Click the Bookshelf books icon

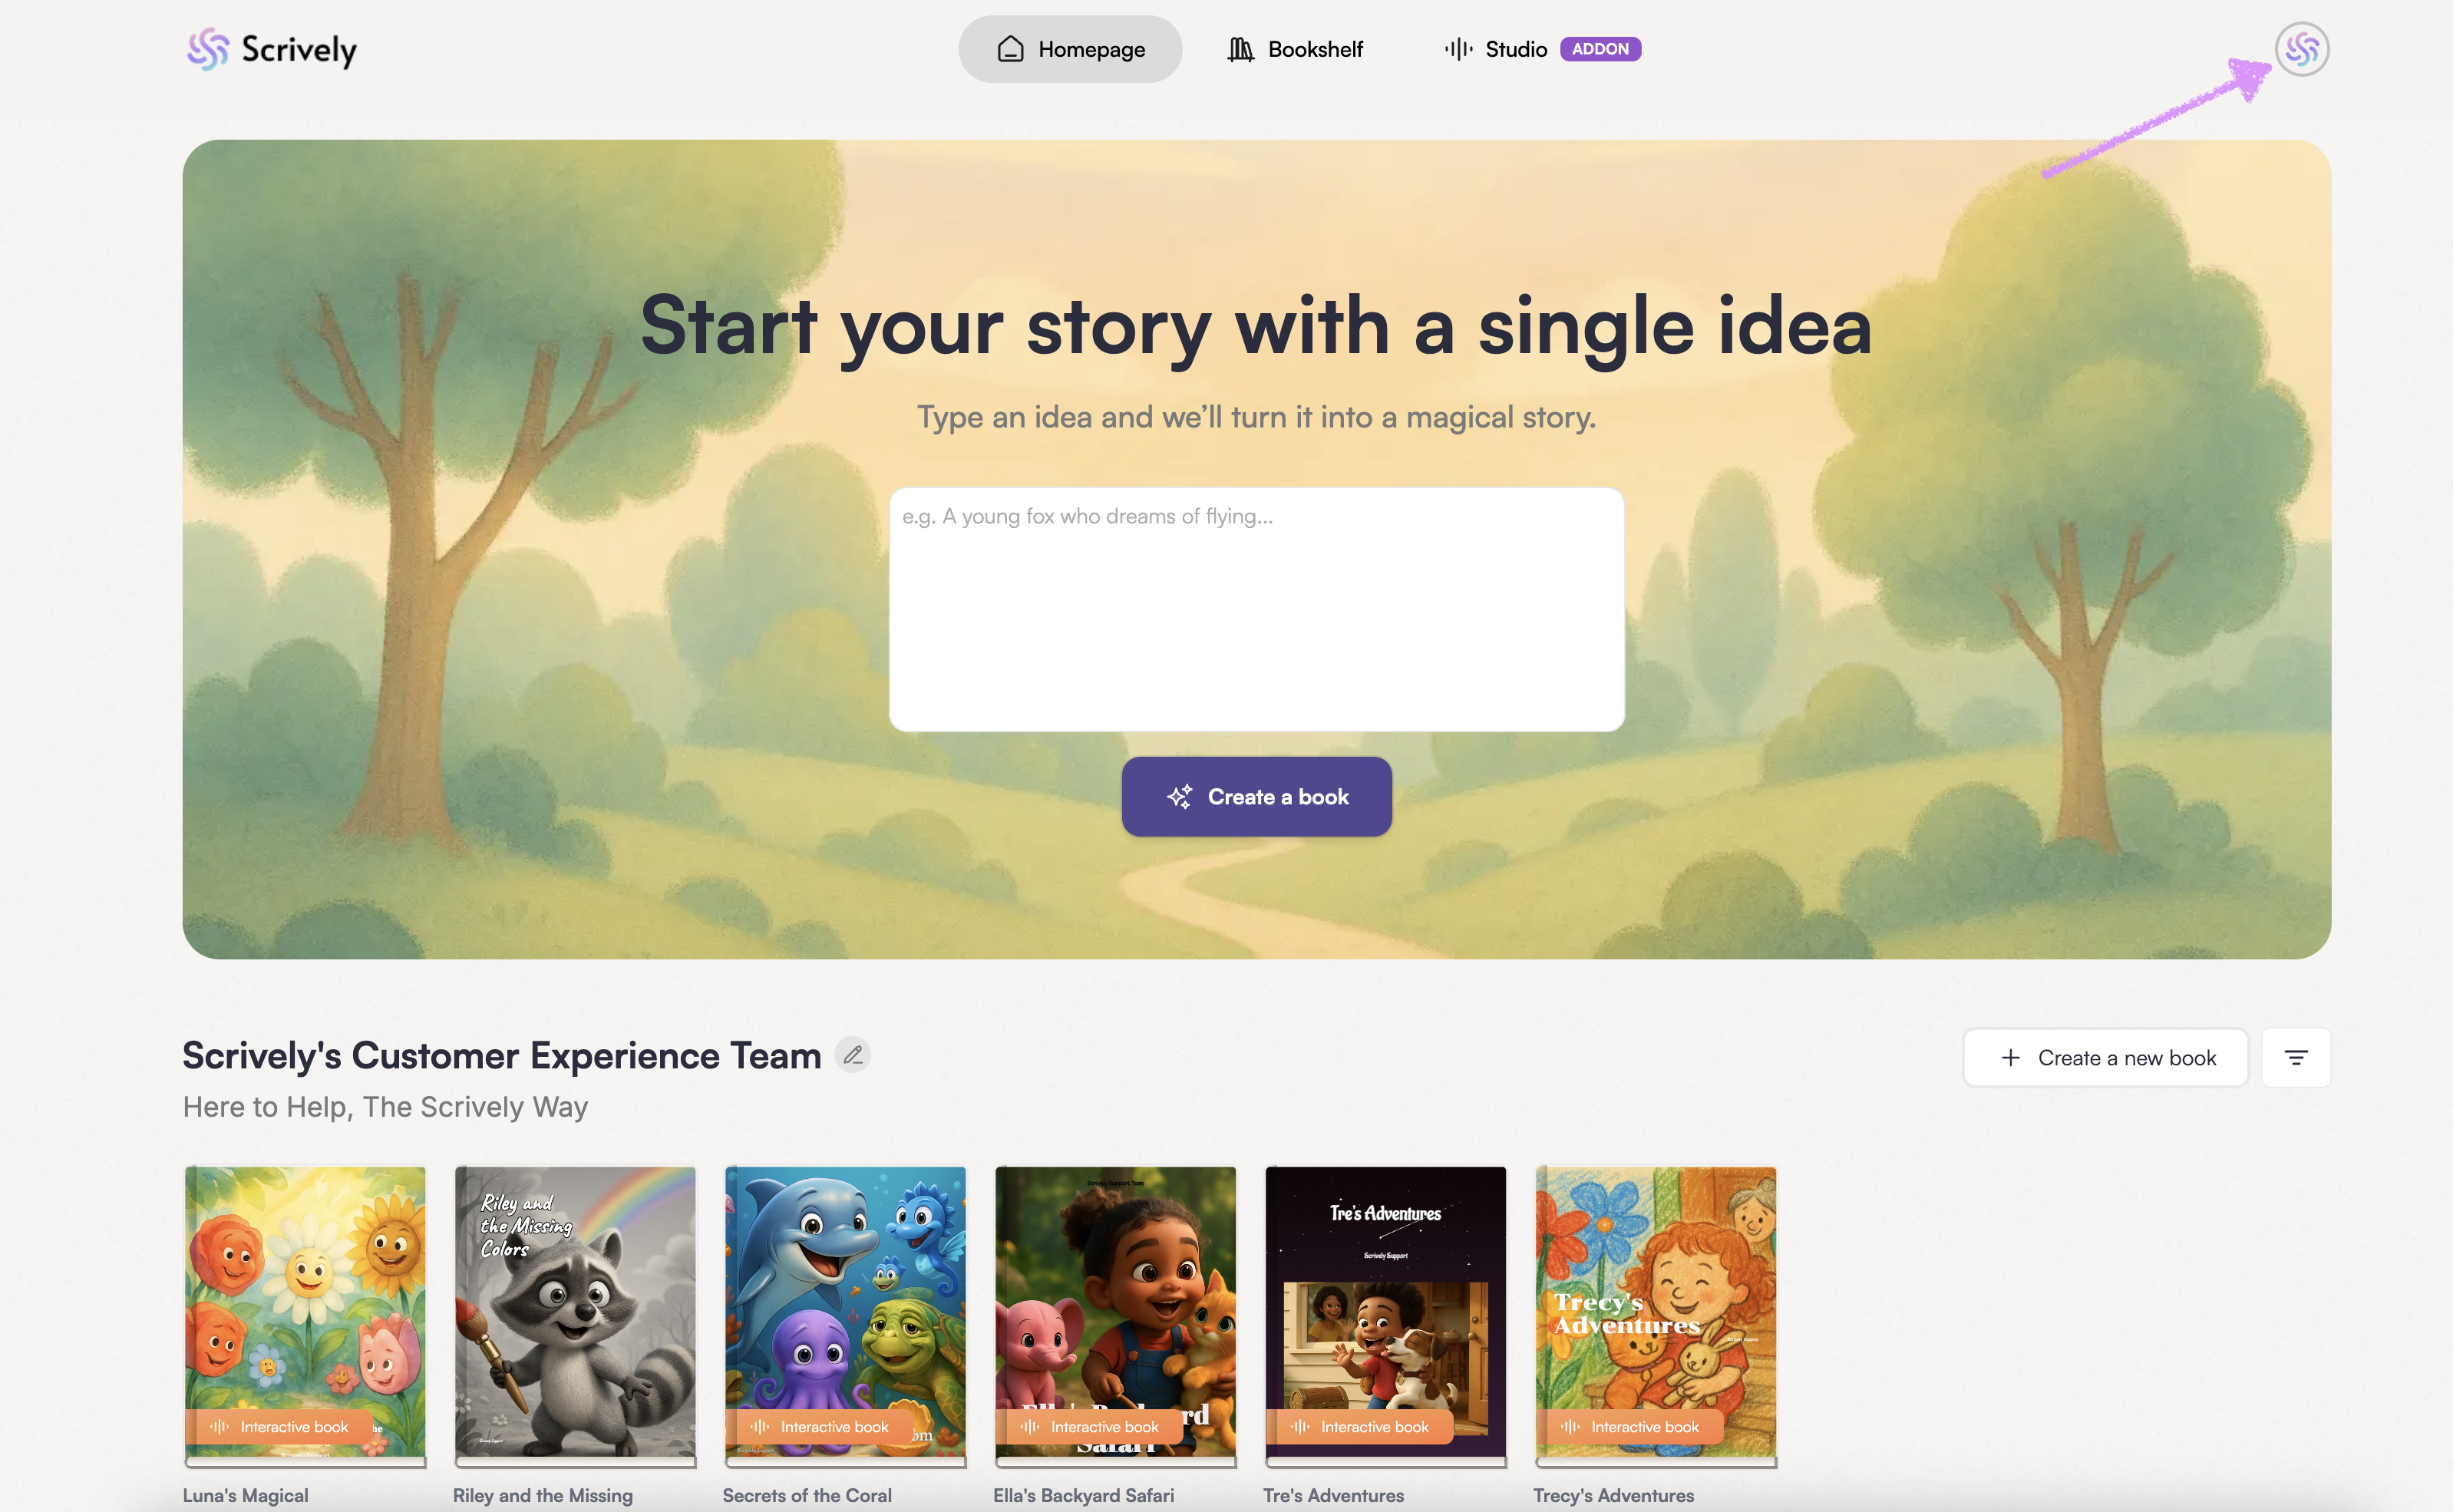(1240, 49)
